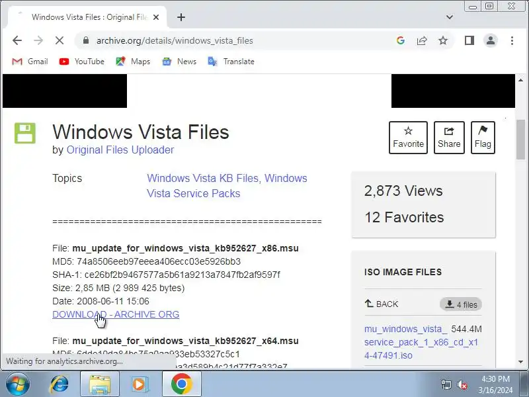Select the MD5 74a8506eeb97eeea406ecc03e5926bb3 line
This screenshot has width=529, height=397.
[146, 261]
